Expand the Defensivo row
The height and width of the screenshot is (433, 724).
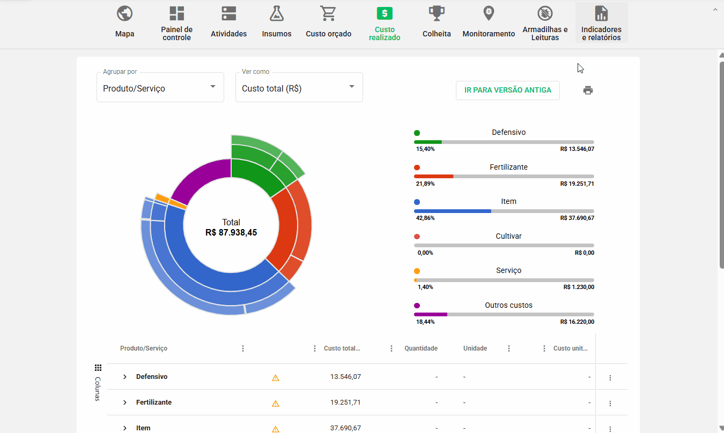coord(125,377)
